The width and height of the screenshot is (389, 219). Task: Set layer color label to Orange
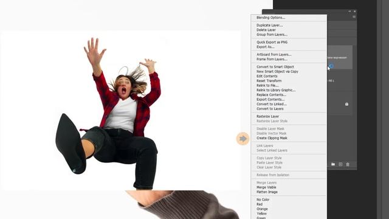tap(262, 209)
